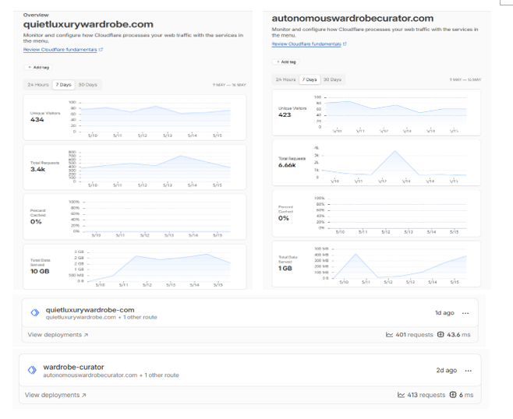Click requests chart icon beside 401 requests
This screenshot has width=513, height=419.
point(389,335)
